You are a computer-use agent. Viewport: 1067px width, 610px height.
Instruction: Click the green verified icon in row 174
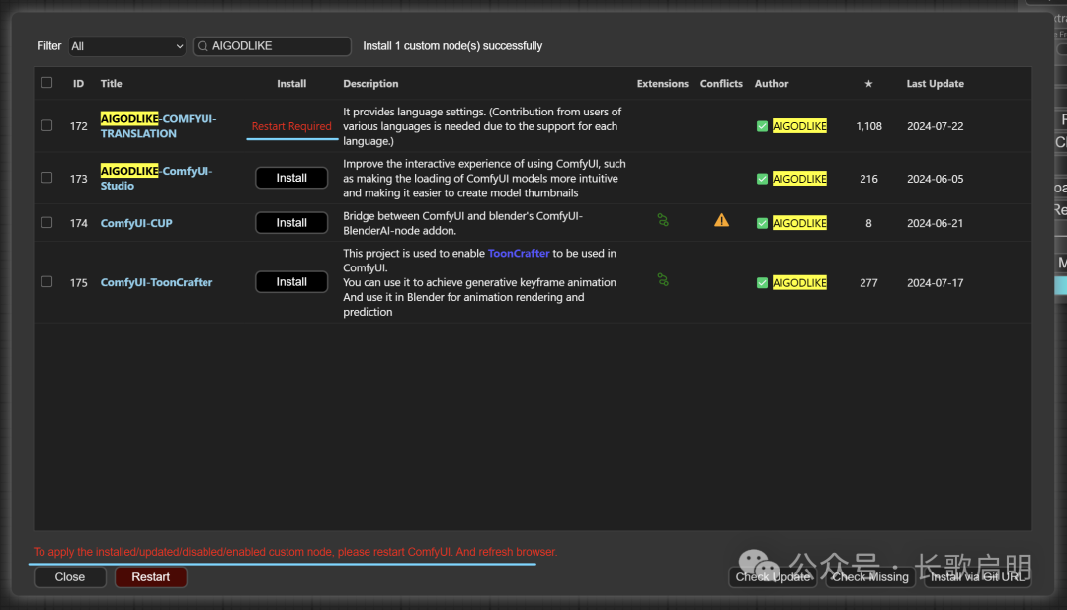coord(762,223)
